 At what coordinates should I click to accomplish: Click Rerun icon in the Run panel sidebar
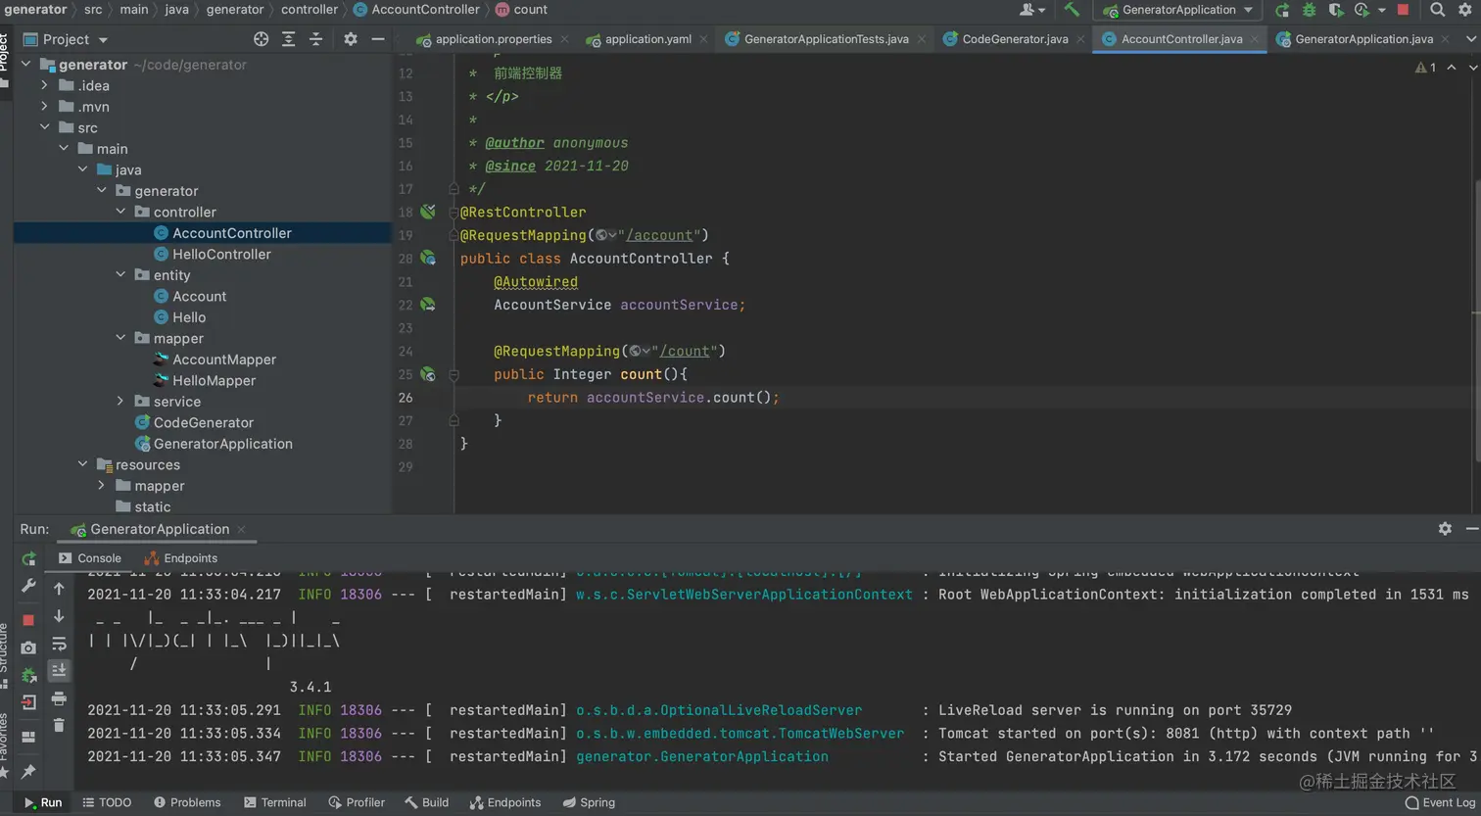tap(28, 558)
